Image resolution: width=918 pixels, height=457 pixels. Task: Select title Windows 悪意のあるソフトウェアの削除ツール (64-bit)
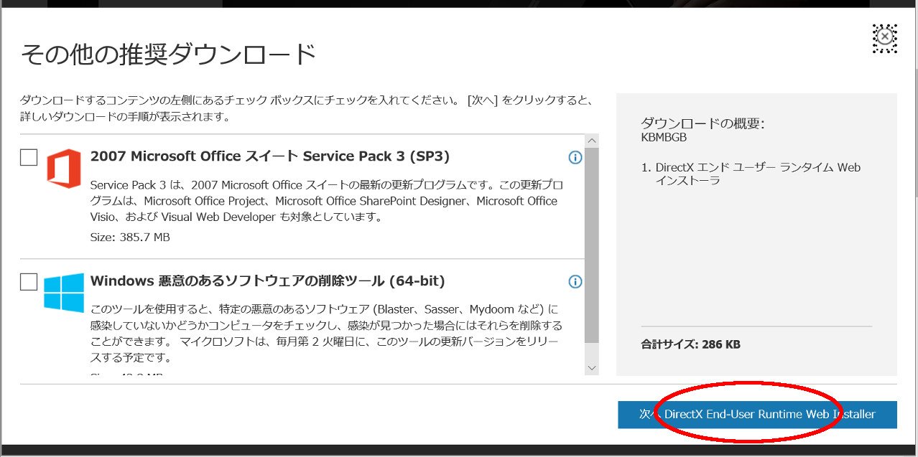click(268, 281)
